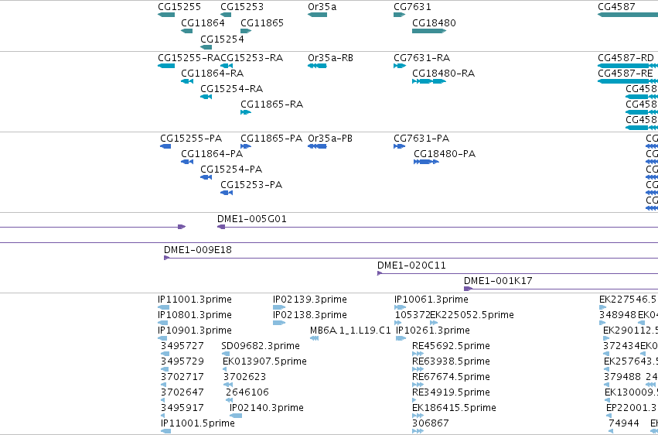Select the CG18480-RA transcript feature

click(429, 81)
